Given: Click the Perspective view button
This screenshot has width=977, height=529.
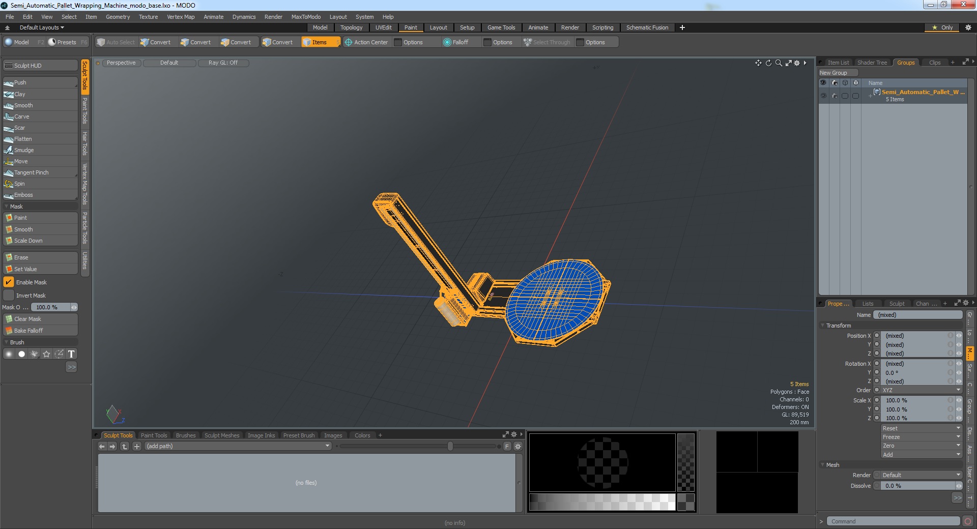Looking at the screenshot, I should tap(121, 63).
